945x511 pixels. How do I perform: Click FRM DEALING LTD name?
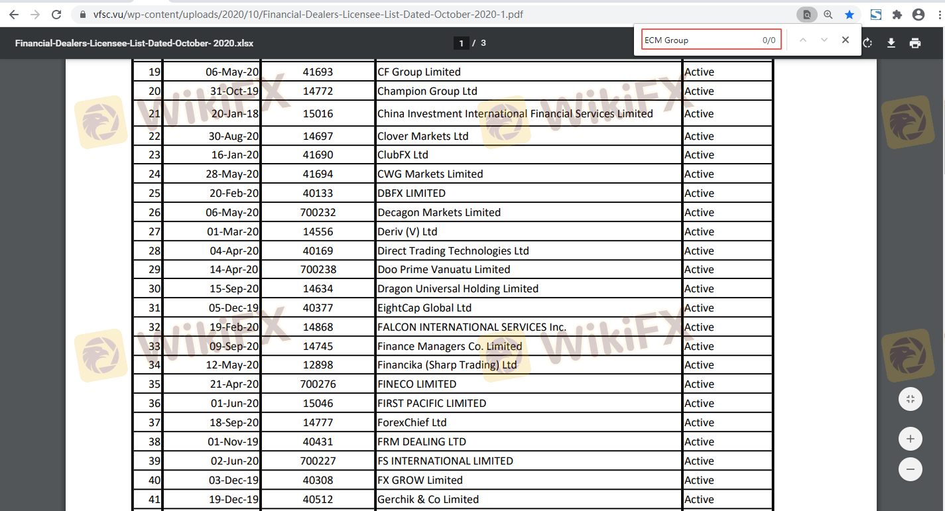coord(422,441)
